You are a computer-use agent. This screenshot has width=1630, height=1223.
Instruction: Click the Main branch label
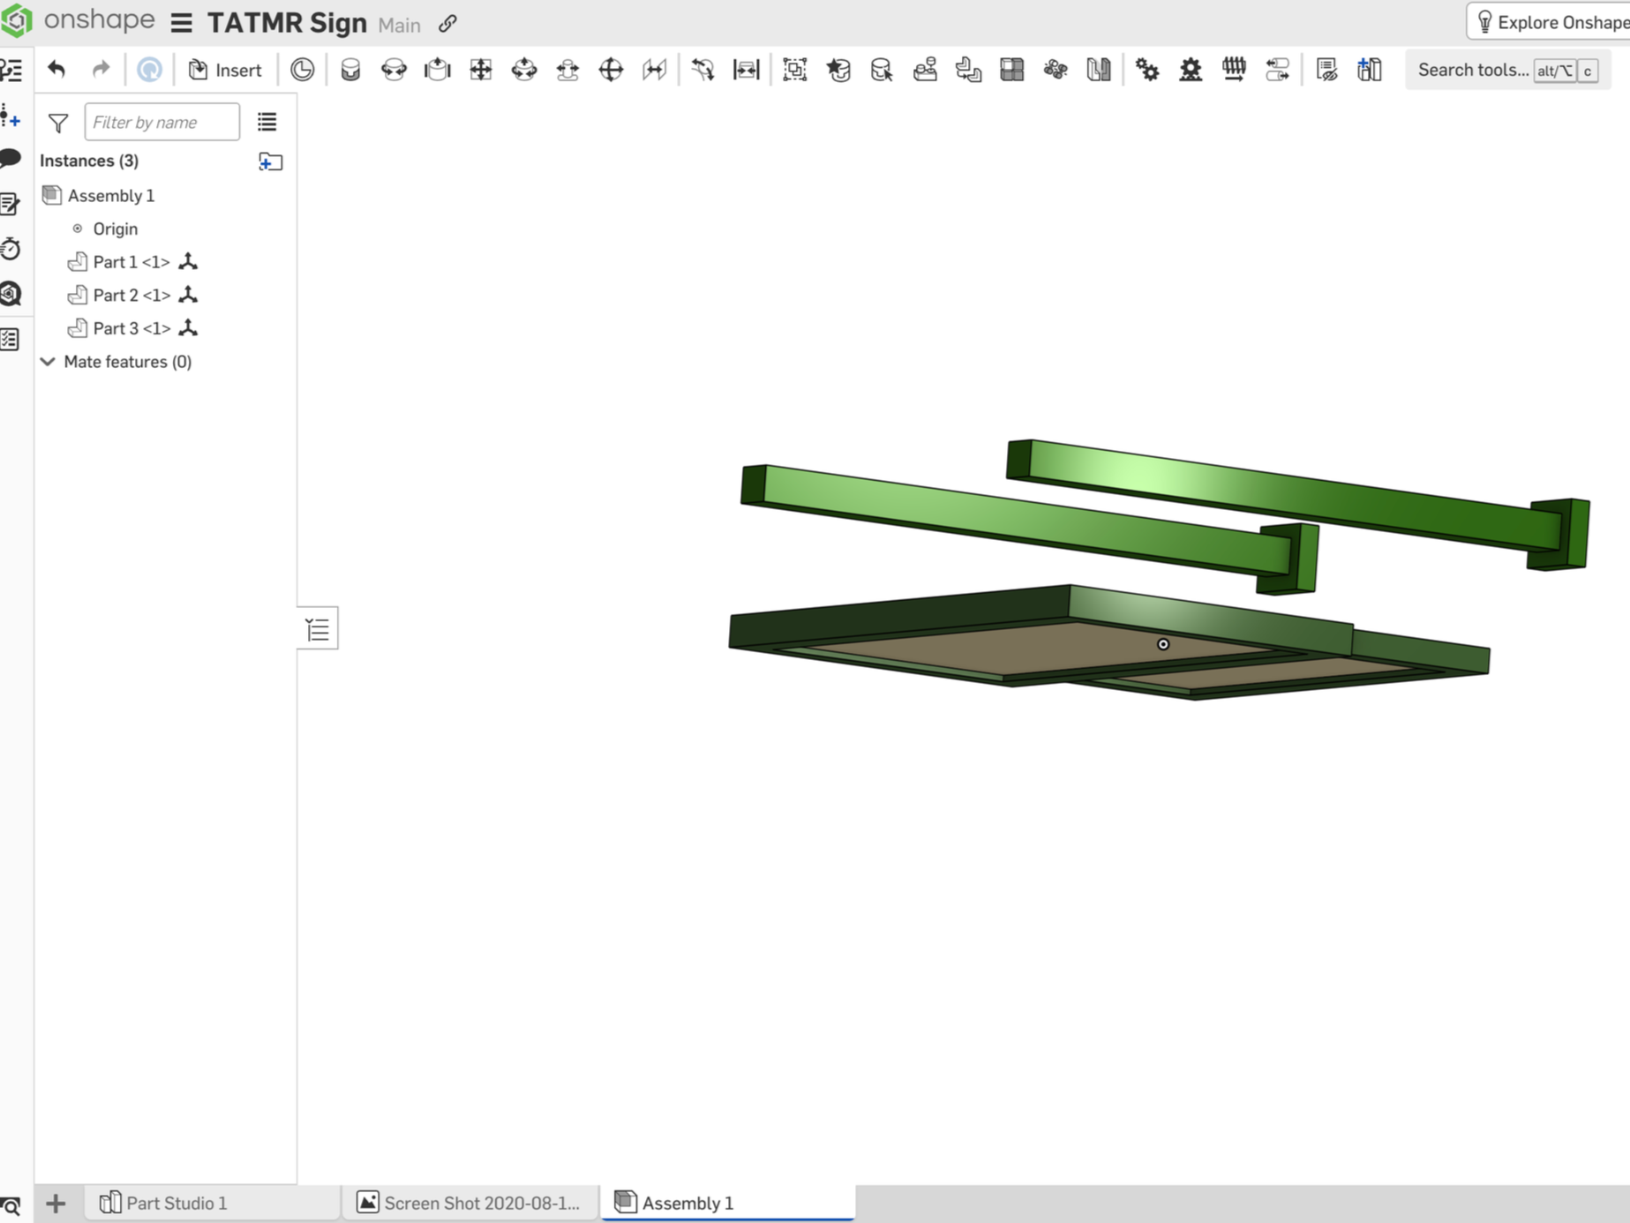[400, 25]
